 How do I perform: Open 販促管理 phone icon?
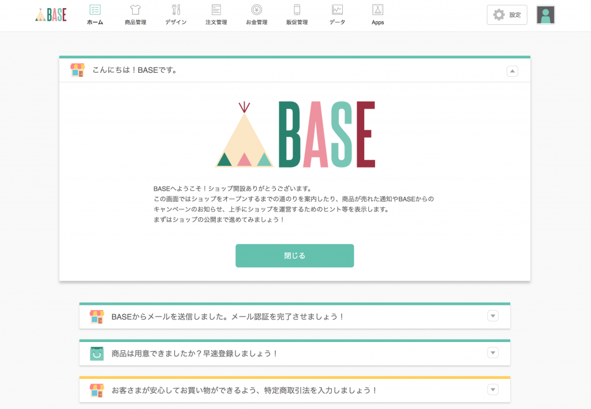click(x=297, y=9)
